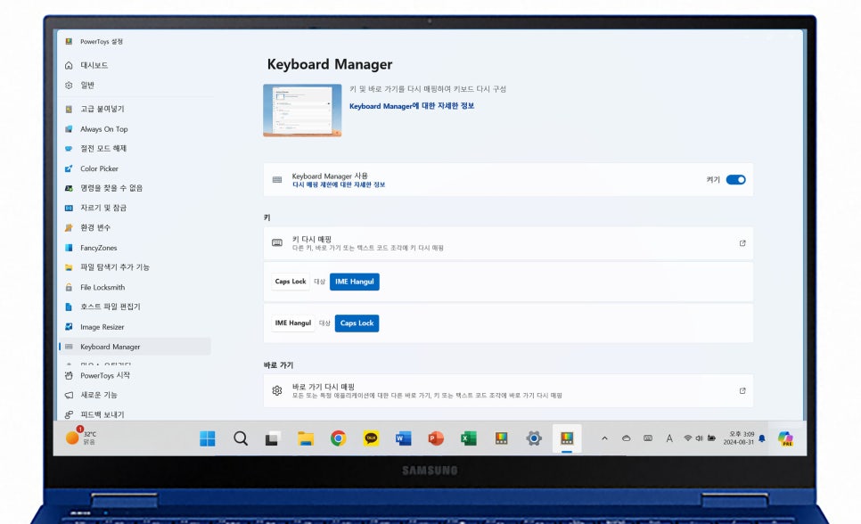Click the keyboard icon beside 키 다시 매핑
Image resolution: width=861 pixels, height=524 pixels.
tap(277, 242)
